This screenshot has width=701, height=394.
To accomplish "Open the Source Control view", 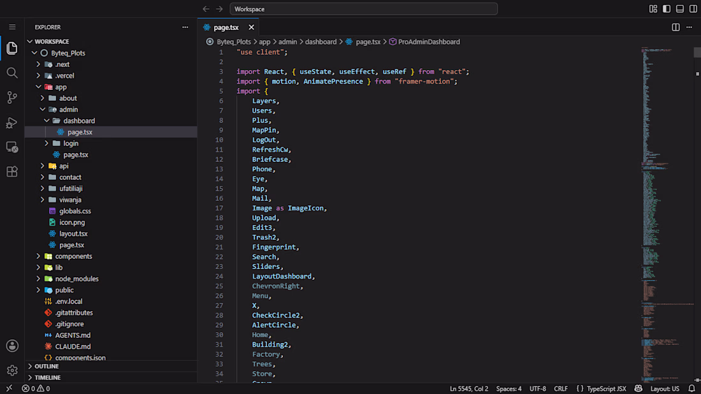I will click(x=12, y=98).
